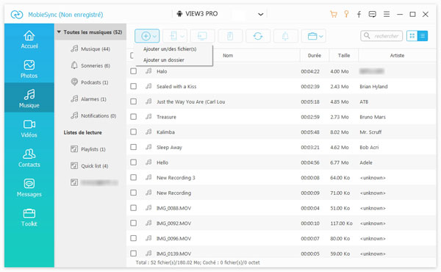Select the Bruno Mars artist cell

(373, 117)
